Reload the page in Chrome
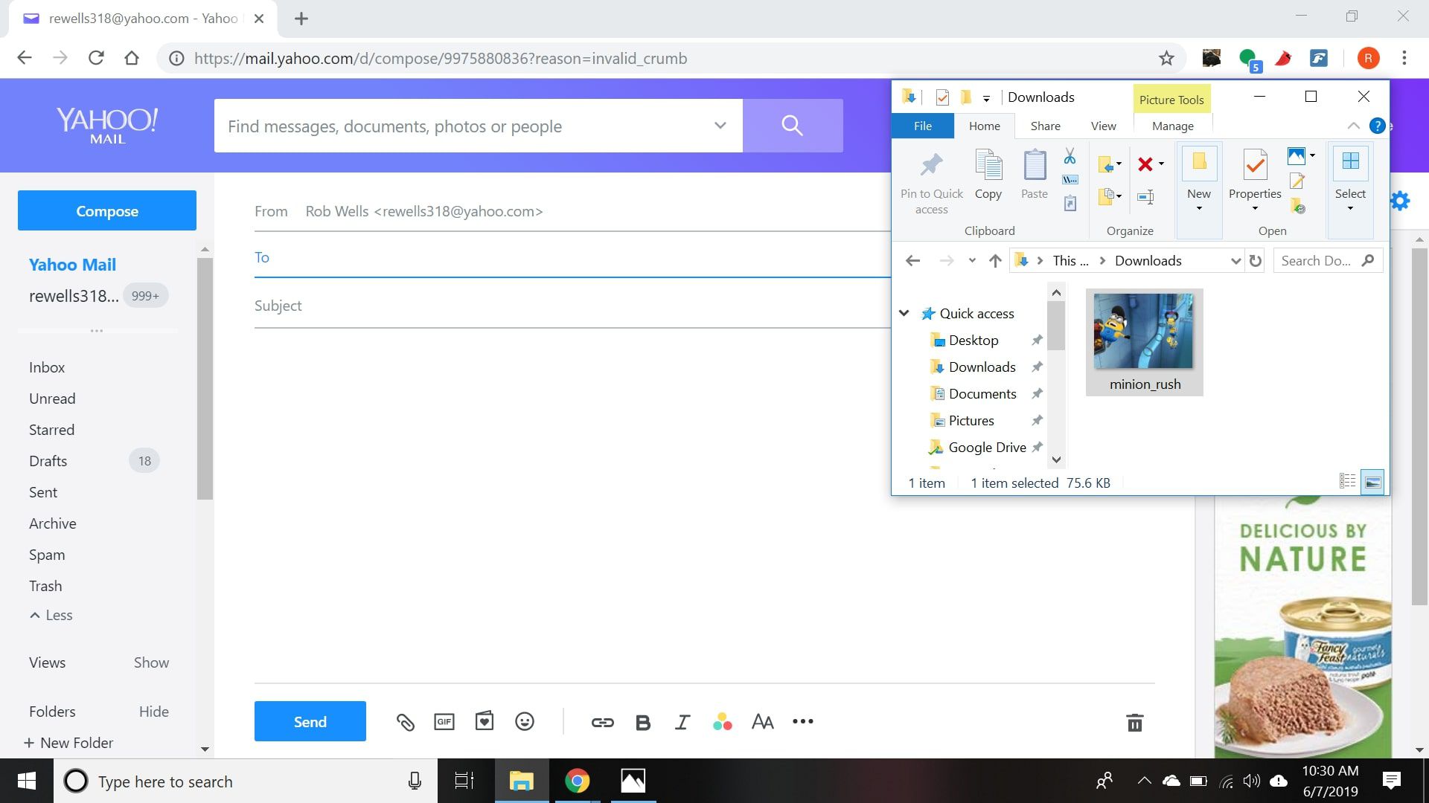This screenshot has width=1429, height=803. tap(96, 58)
